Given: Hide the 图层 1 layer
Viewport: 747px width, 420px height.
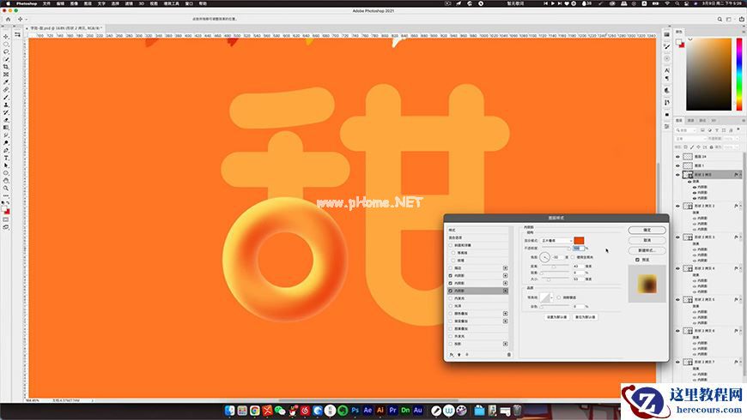Looking at the screenshot, I should click(x=678, y=165).
